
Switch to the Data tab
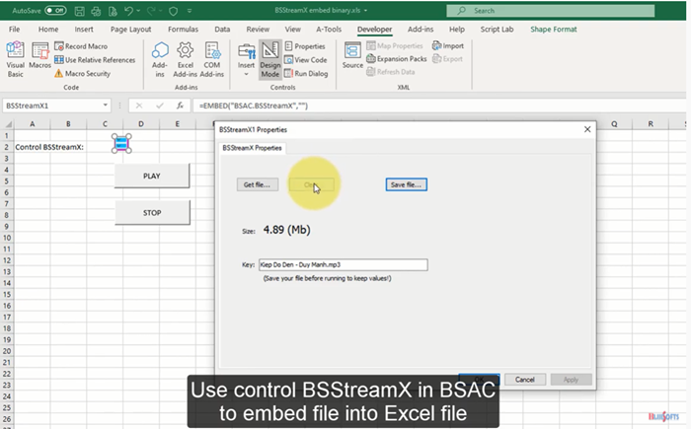pyautogui.click(x=222, y=29)
